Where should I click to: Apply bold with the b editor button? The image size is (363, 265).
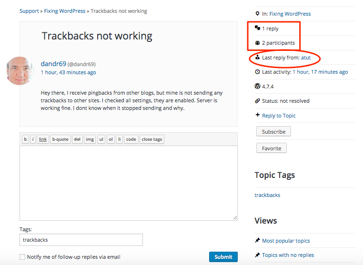click(25, 139)
